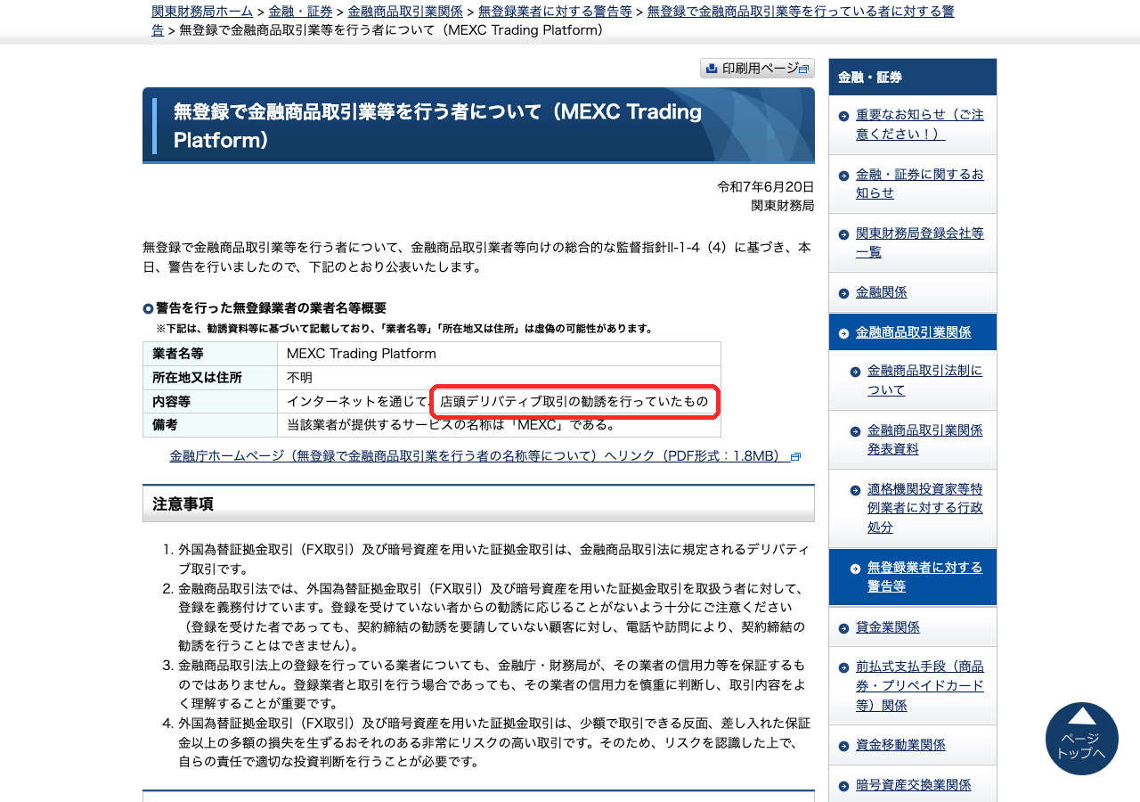Click the 金融・証券 sidebar header
This screenshot has width=1140, height=802.
click(913, 78)
